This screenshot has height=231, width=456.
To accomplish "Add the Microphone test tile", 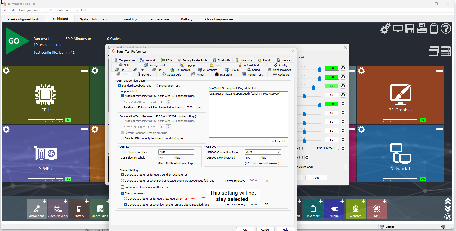I will point(44,201).
